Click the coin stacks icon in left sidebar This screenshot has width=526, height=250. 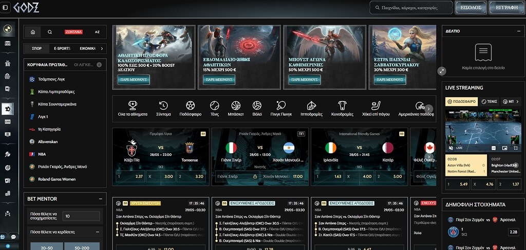7,193
